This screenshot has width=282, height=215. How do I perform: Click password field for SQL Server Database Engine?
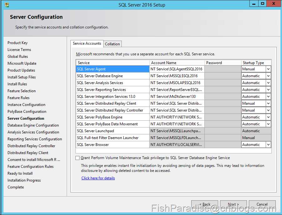[x=223, y=76]
